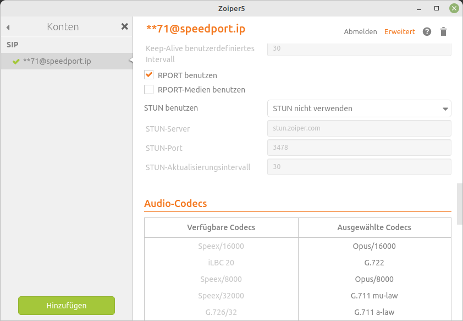Image resolution: width=463 pixels, height=321 pixels.
Task: Select Opus/16000 in selected codecs
Action: coord(374,246)
